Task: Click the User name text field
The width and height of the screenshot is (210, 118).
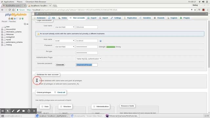Action: (x=87, y=27)
